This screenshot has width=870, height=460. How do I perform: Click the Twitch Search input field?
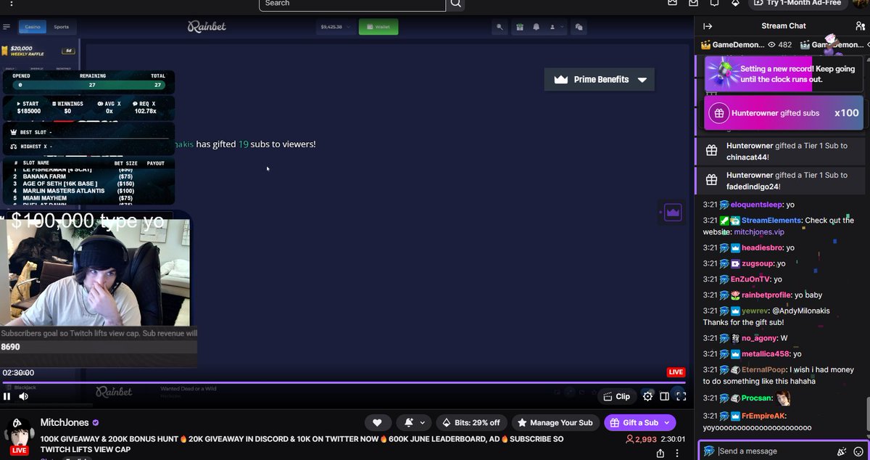click(352, 4)
